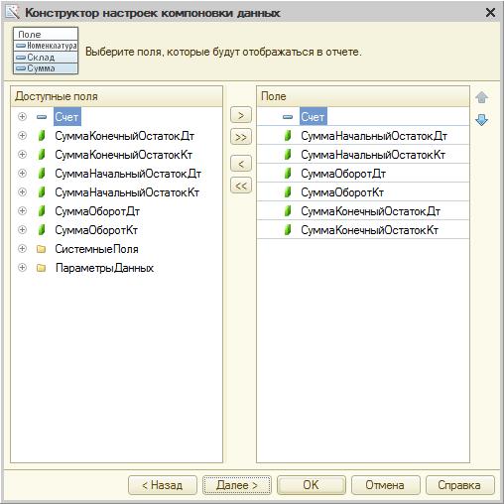The width and height of the screenshot is (504, 504).
Task: Expand the Счет node in available fields
Action: pos(22,116)
